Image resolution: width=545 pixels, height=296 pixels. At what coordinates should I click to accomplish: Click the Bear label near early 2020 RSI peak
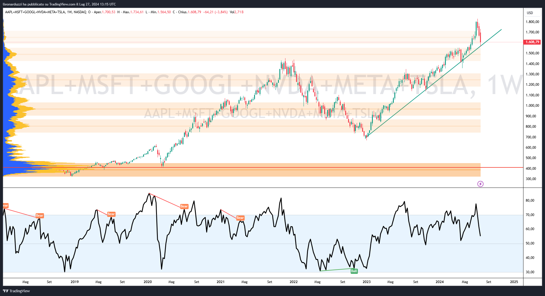[184, 206]
